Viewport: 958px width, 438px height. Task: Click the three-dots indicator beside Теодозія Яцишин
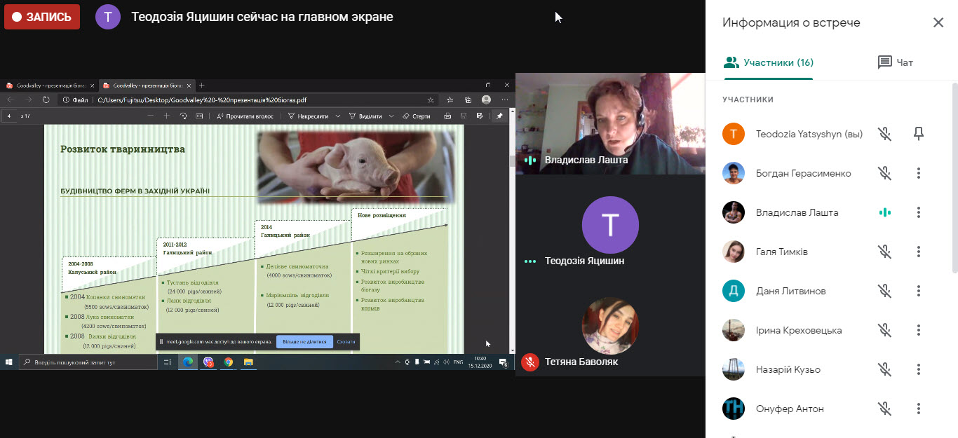(x=530, y=261)
